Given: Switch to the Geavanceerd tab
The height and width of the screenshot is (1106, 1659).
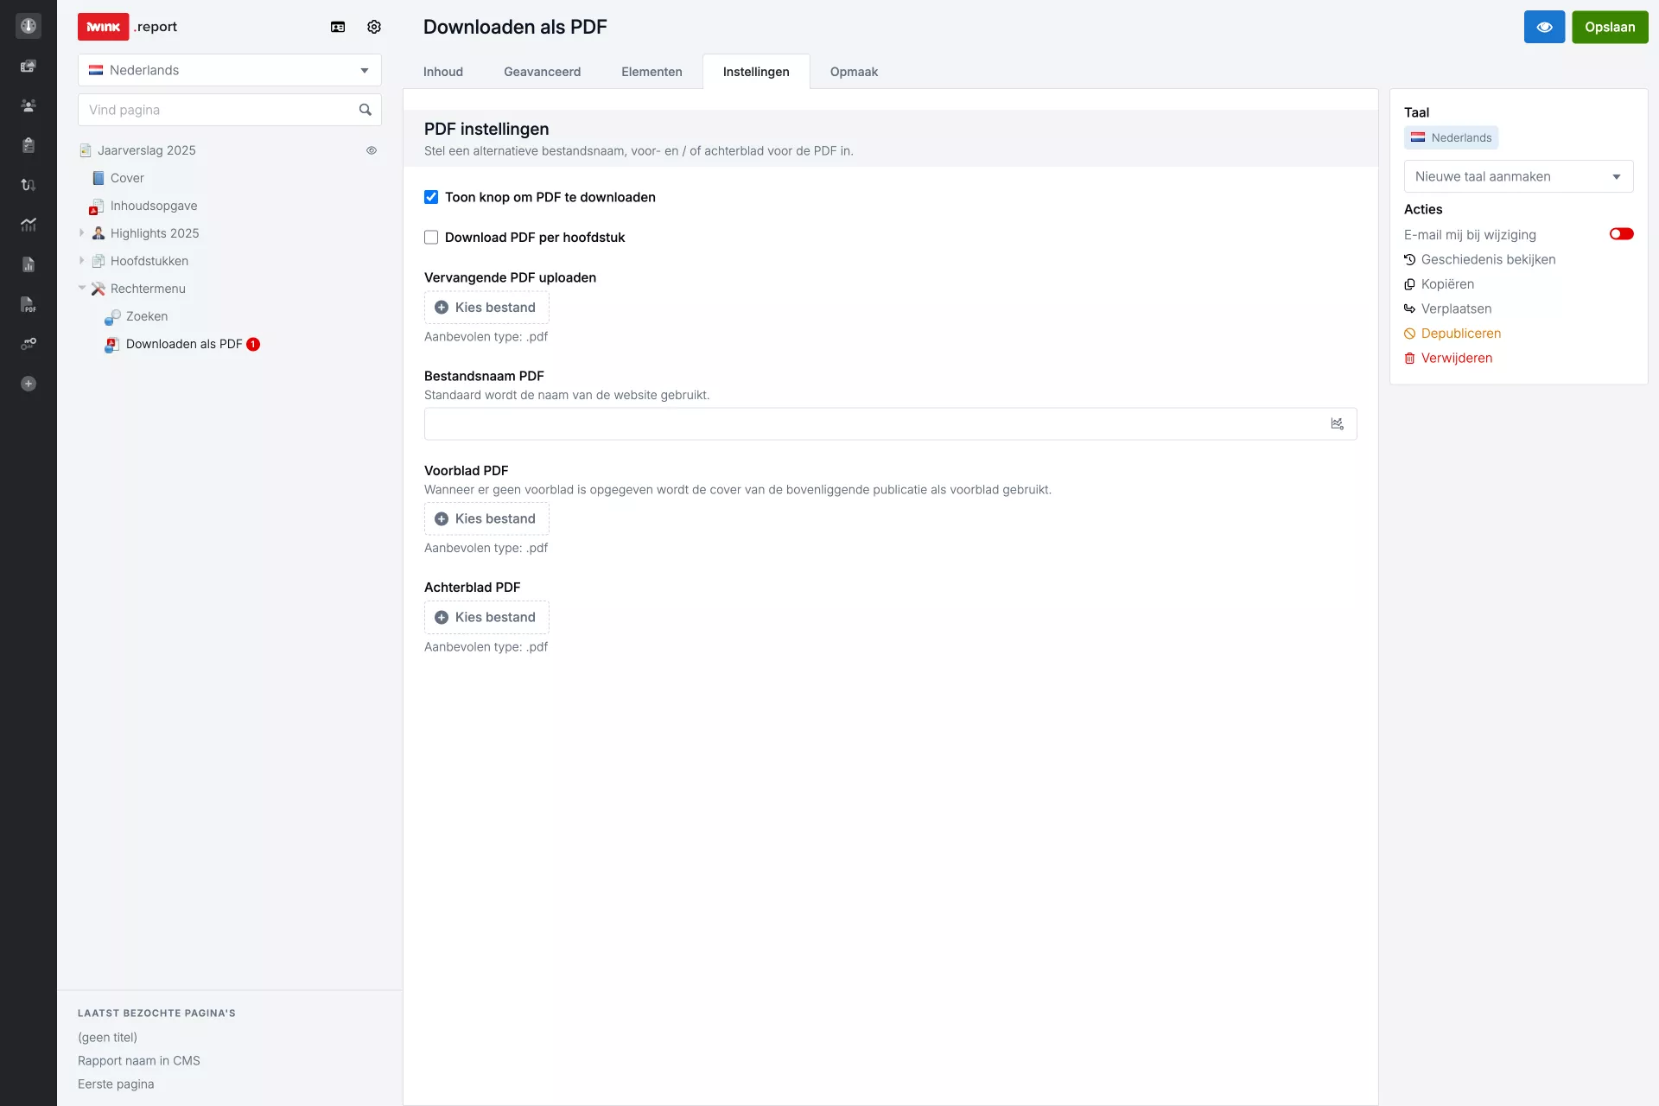Looking at the screenshot, I should (x=542, y=72).
